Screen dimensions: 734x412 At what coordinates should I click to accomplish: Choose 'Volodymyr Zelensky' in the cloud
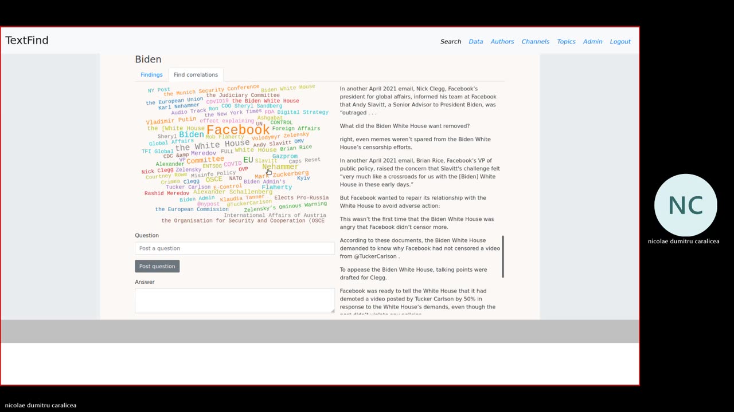coord(280,136)
